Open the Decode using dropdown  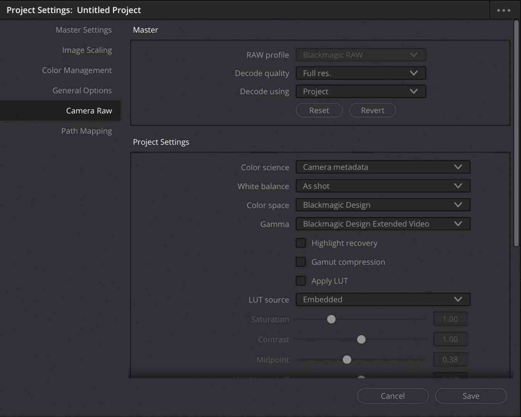coord(360,91)
